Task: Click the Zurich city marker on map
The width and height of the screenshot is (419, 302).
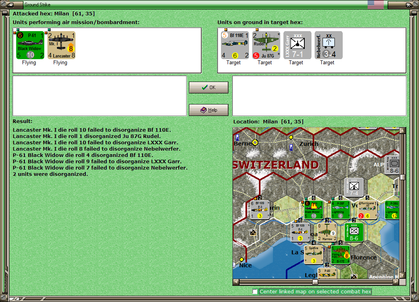Action: (291, 137)
